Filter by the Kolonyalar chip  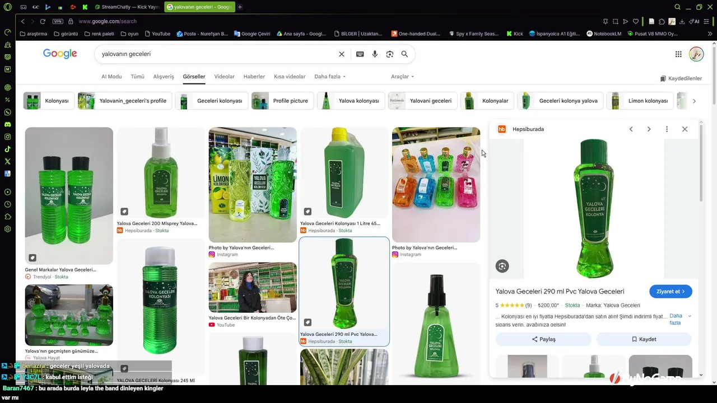(x=487, y=101)
